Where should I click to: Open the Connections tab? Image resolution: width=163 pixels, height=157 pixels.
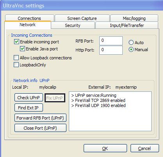(x=29, y=18)
